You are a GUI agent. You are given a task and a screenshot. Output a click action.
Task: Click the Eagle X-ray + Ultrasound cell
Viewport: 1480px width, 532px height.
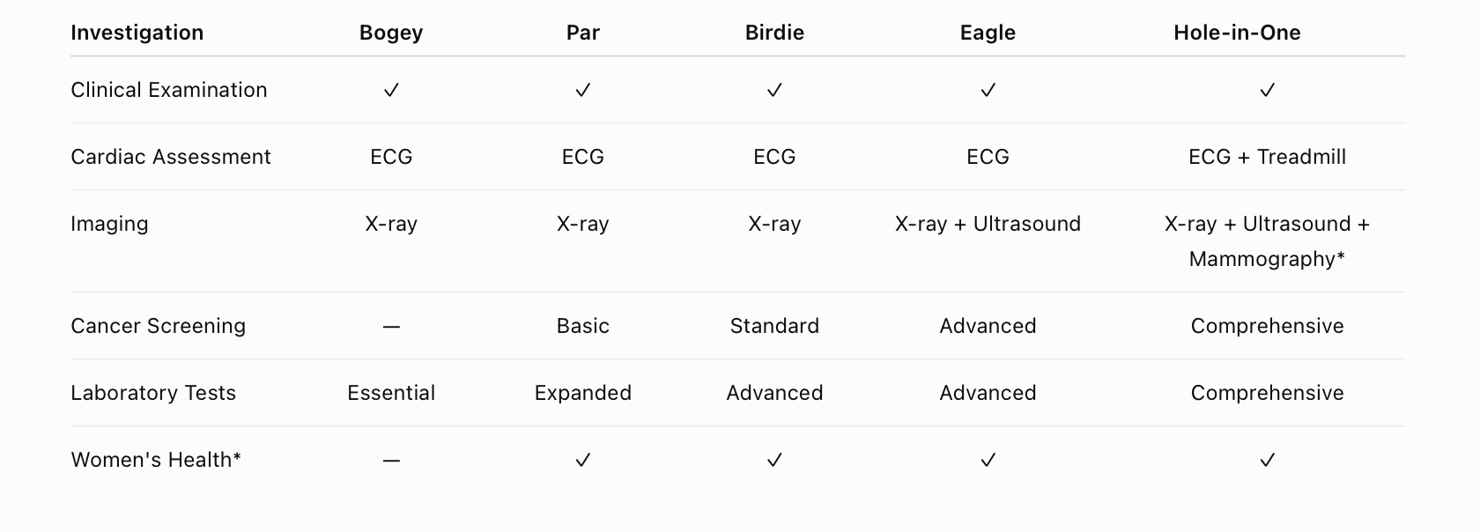click(x=988, y=224)
